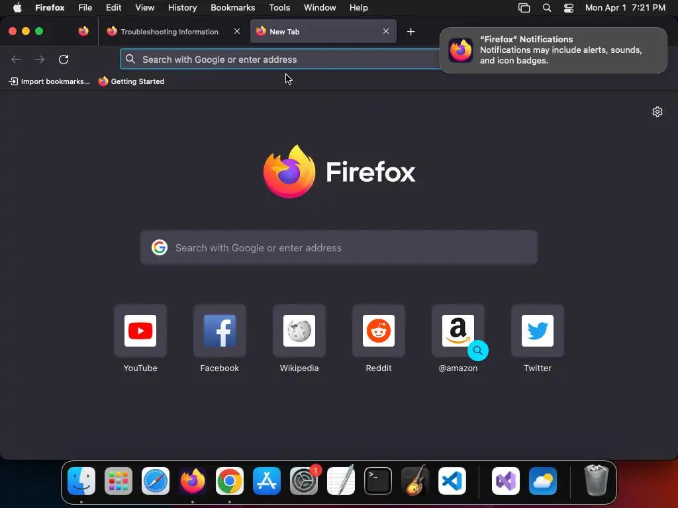The height and width of the screenshot is (508, 678).
Task: Open the Apple menu
Action: (17, 8)
